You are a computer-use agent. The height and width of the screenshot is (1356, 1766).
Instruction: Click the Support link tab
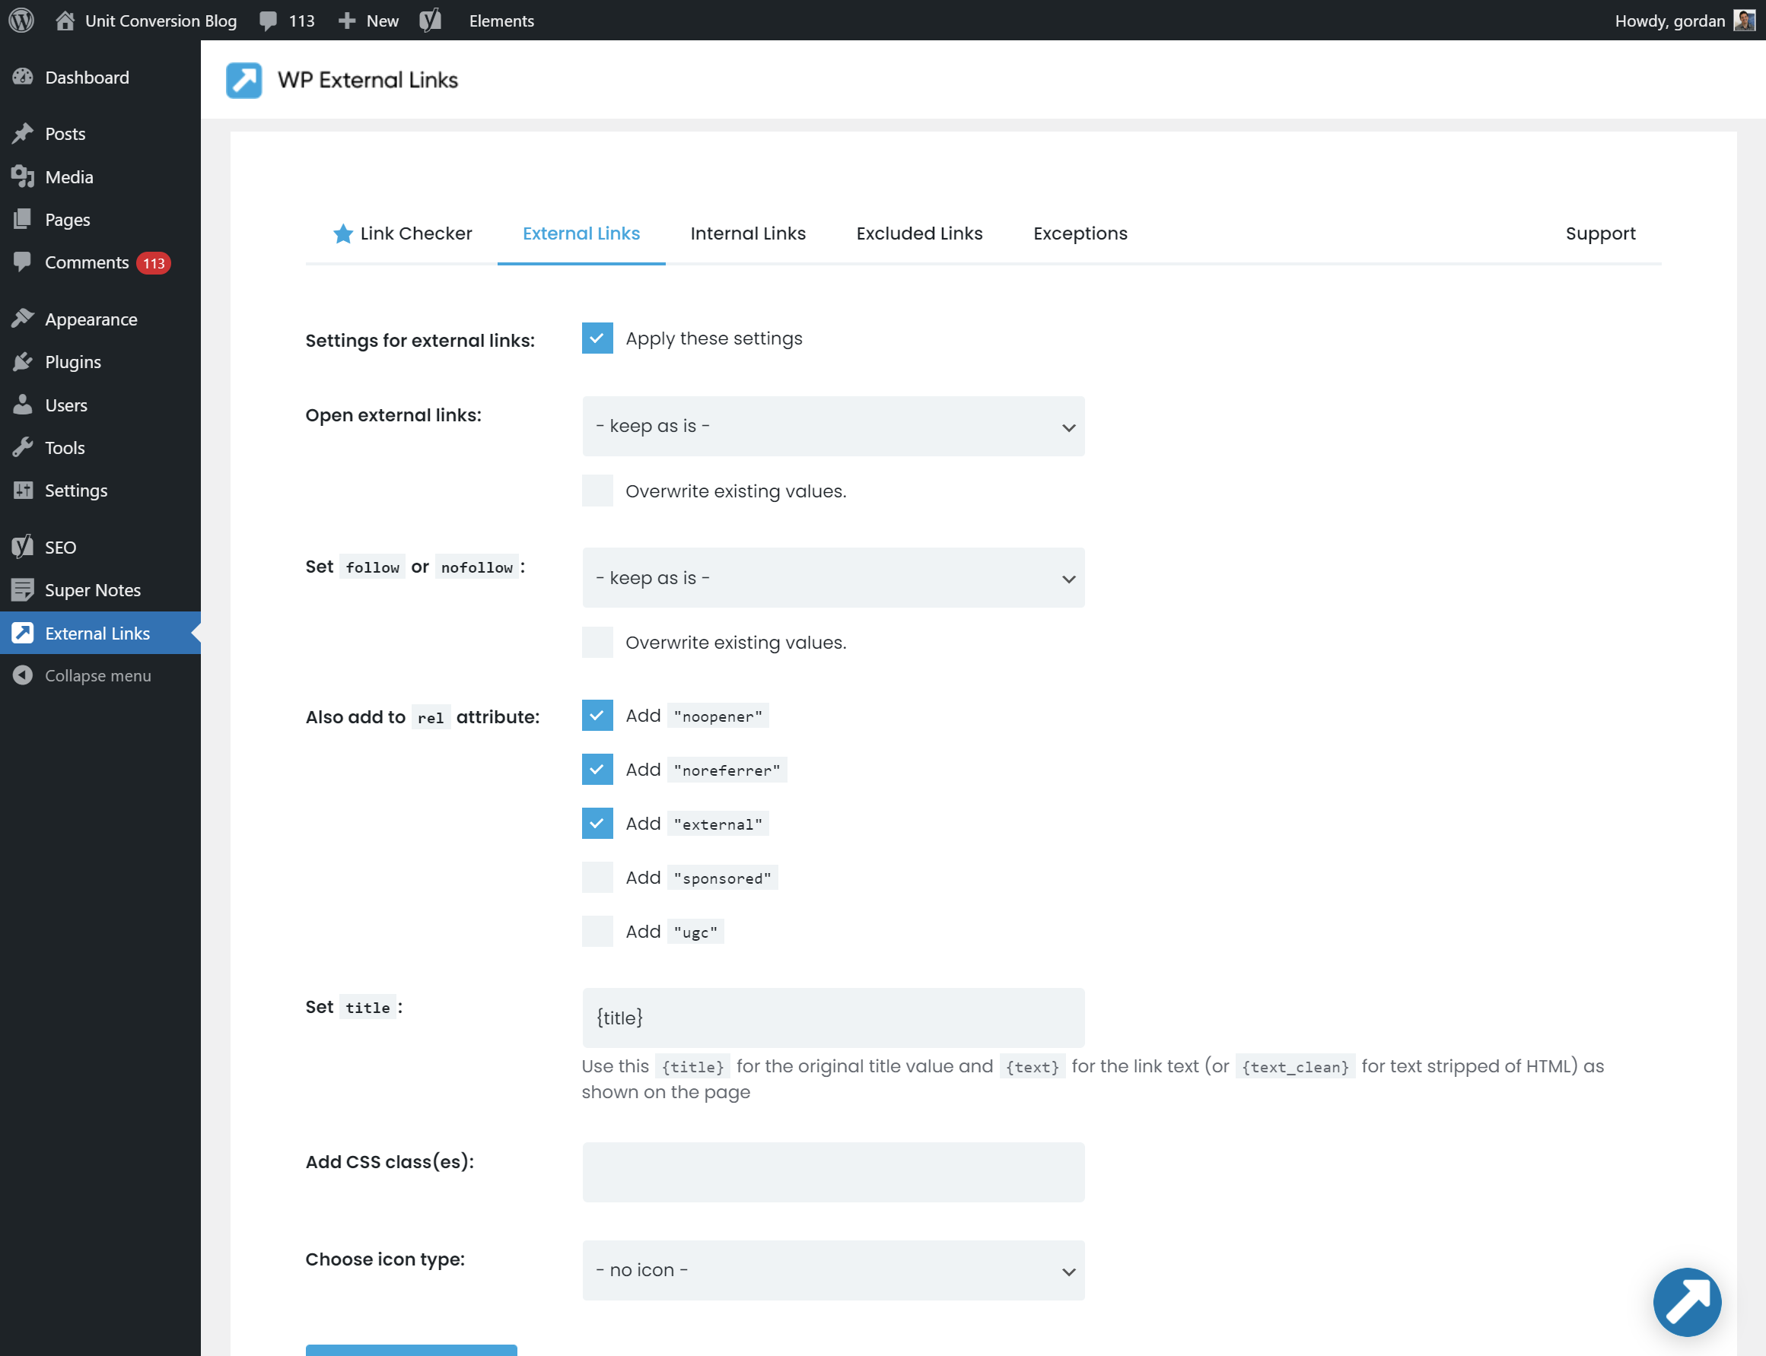1601,232
